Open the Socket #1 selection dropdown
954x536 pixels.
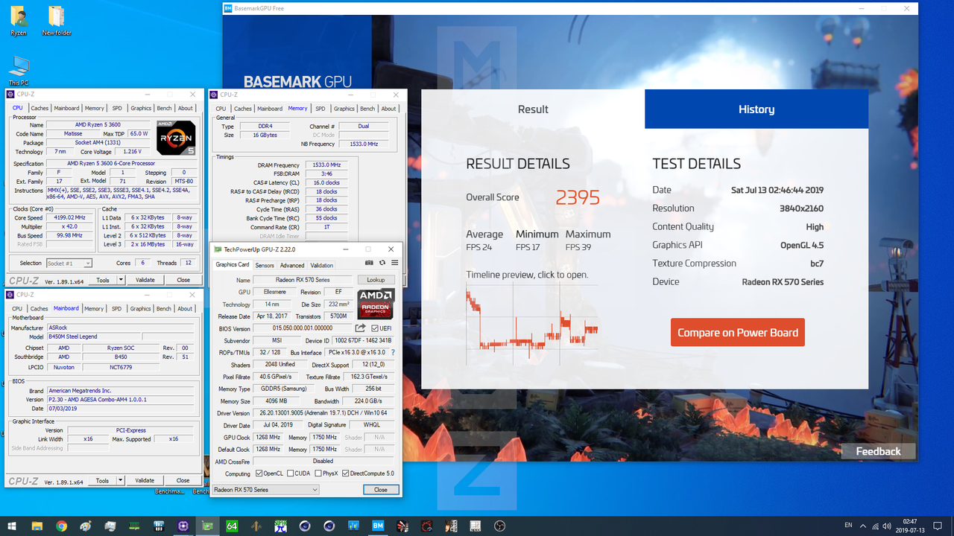coord(69,263)
